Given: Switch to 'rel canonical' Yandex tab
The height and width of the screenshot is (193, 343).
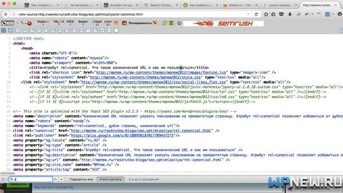Looking at the screenshot, I should (x=81, y=5).
